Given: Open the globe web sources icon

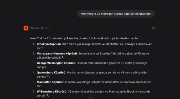Looking at the screenshot, I should coord(153,28).
